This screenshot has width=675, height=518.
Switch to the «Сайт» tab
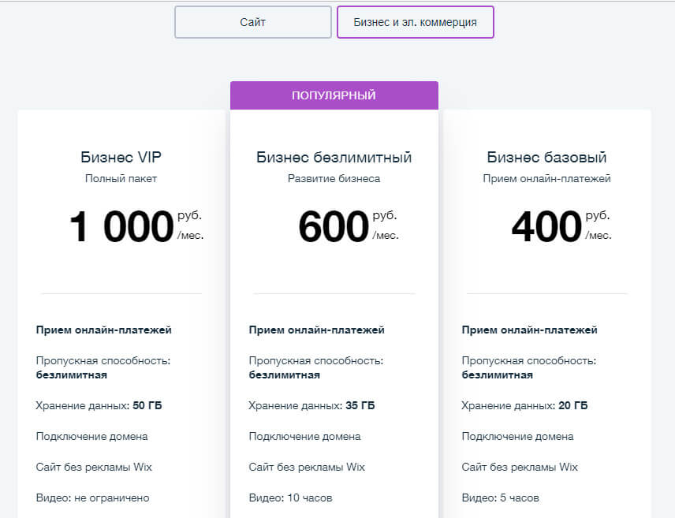pyautogui.click(x=252, y=22)
